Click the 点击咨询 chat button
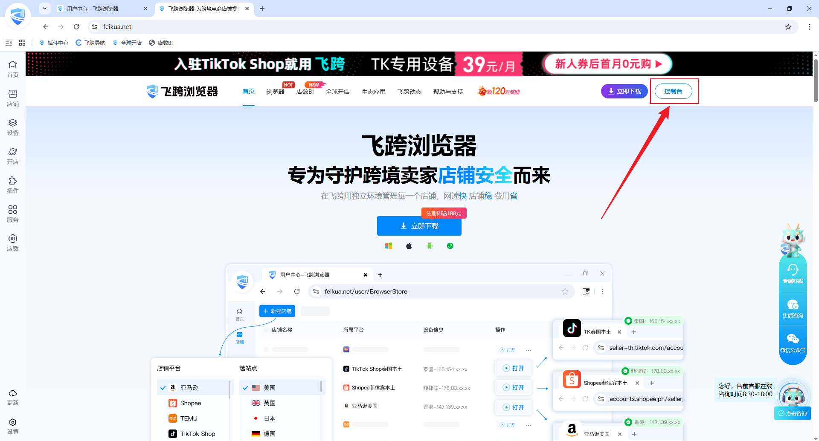819x441 pixels. pos(793,413)
